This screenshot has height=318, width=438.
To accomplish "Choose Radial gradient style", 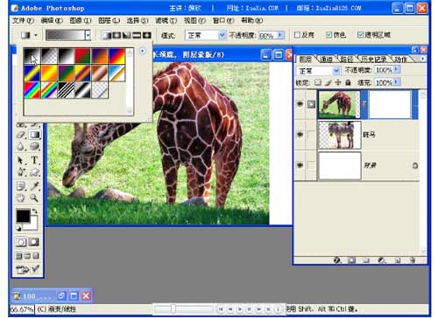I will point(117,36).
